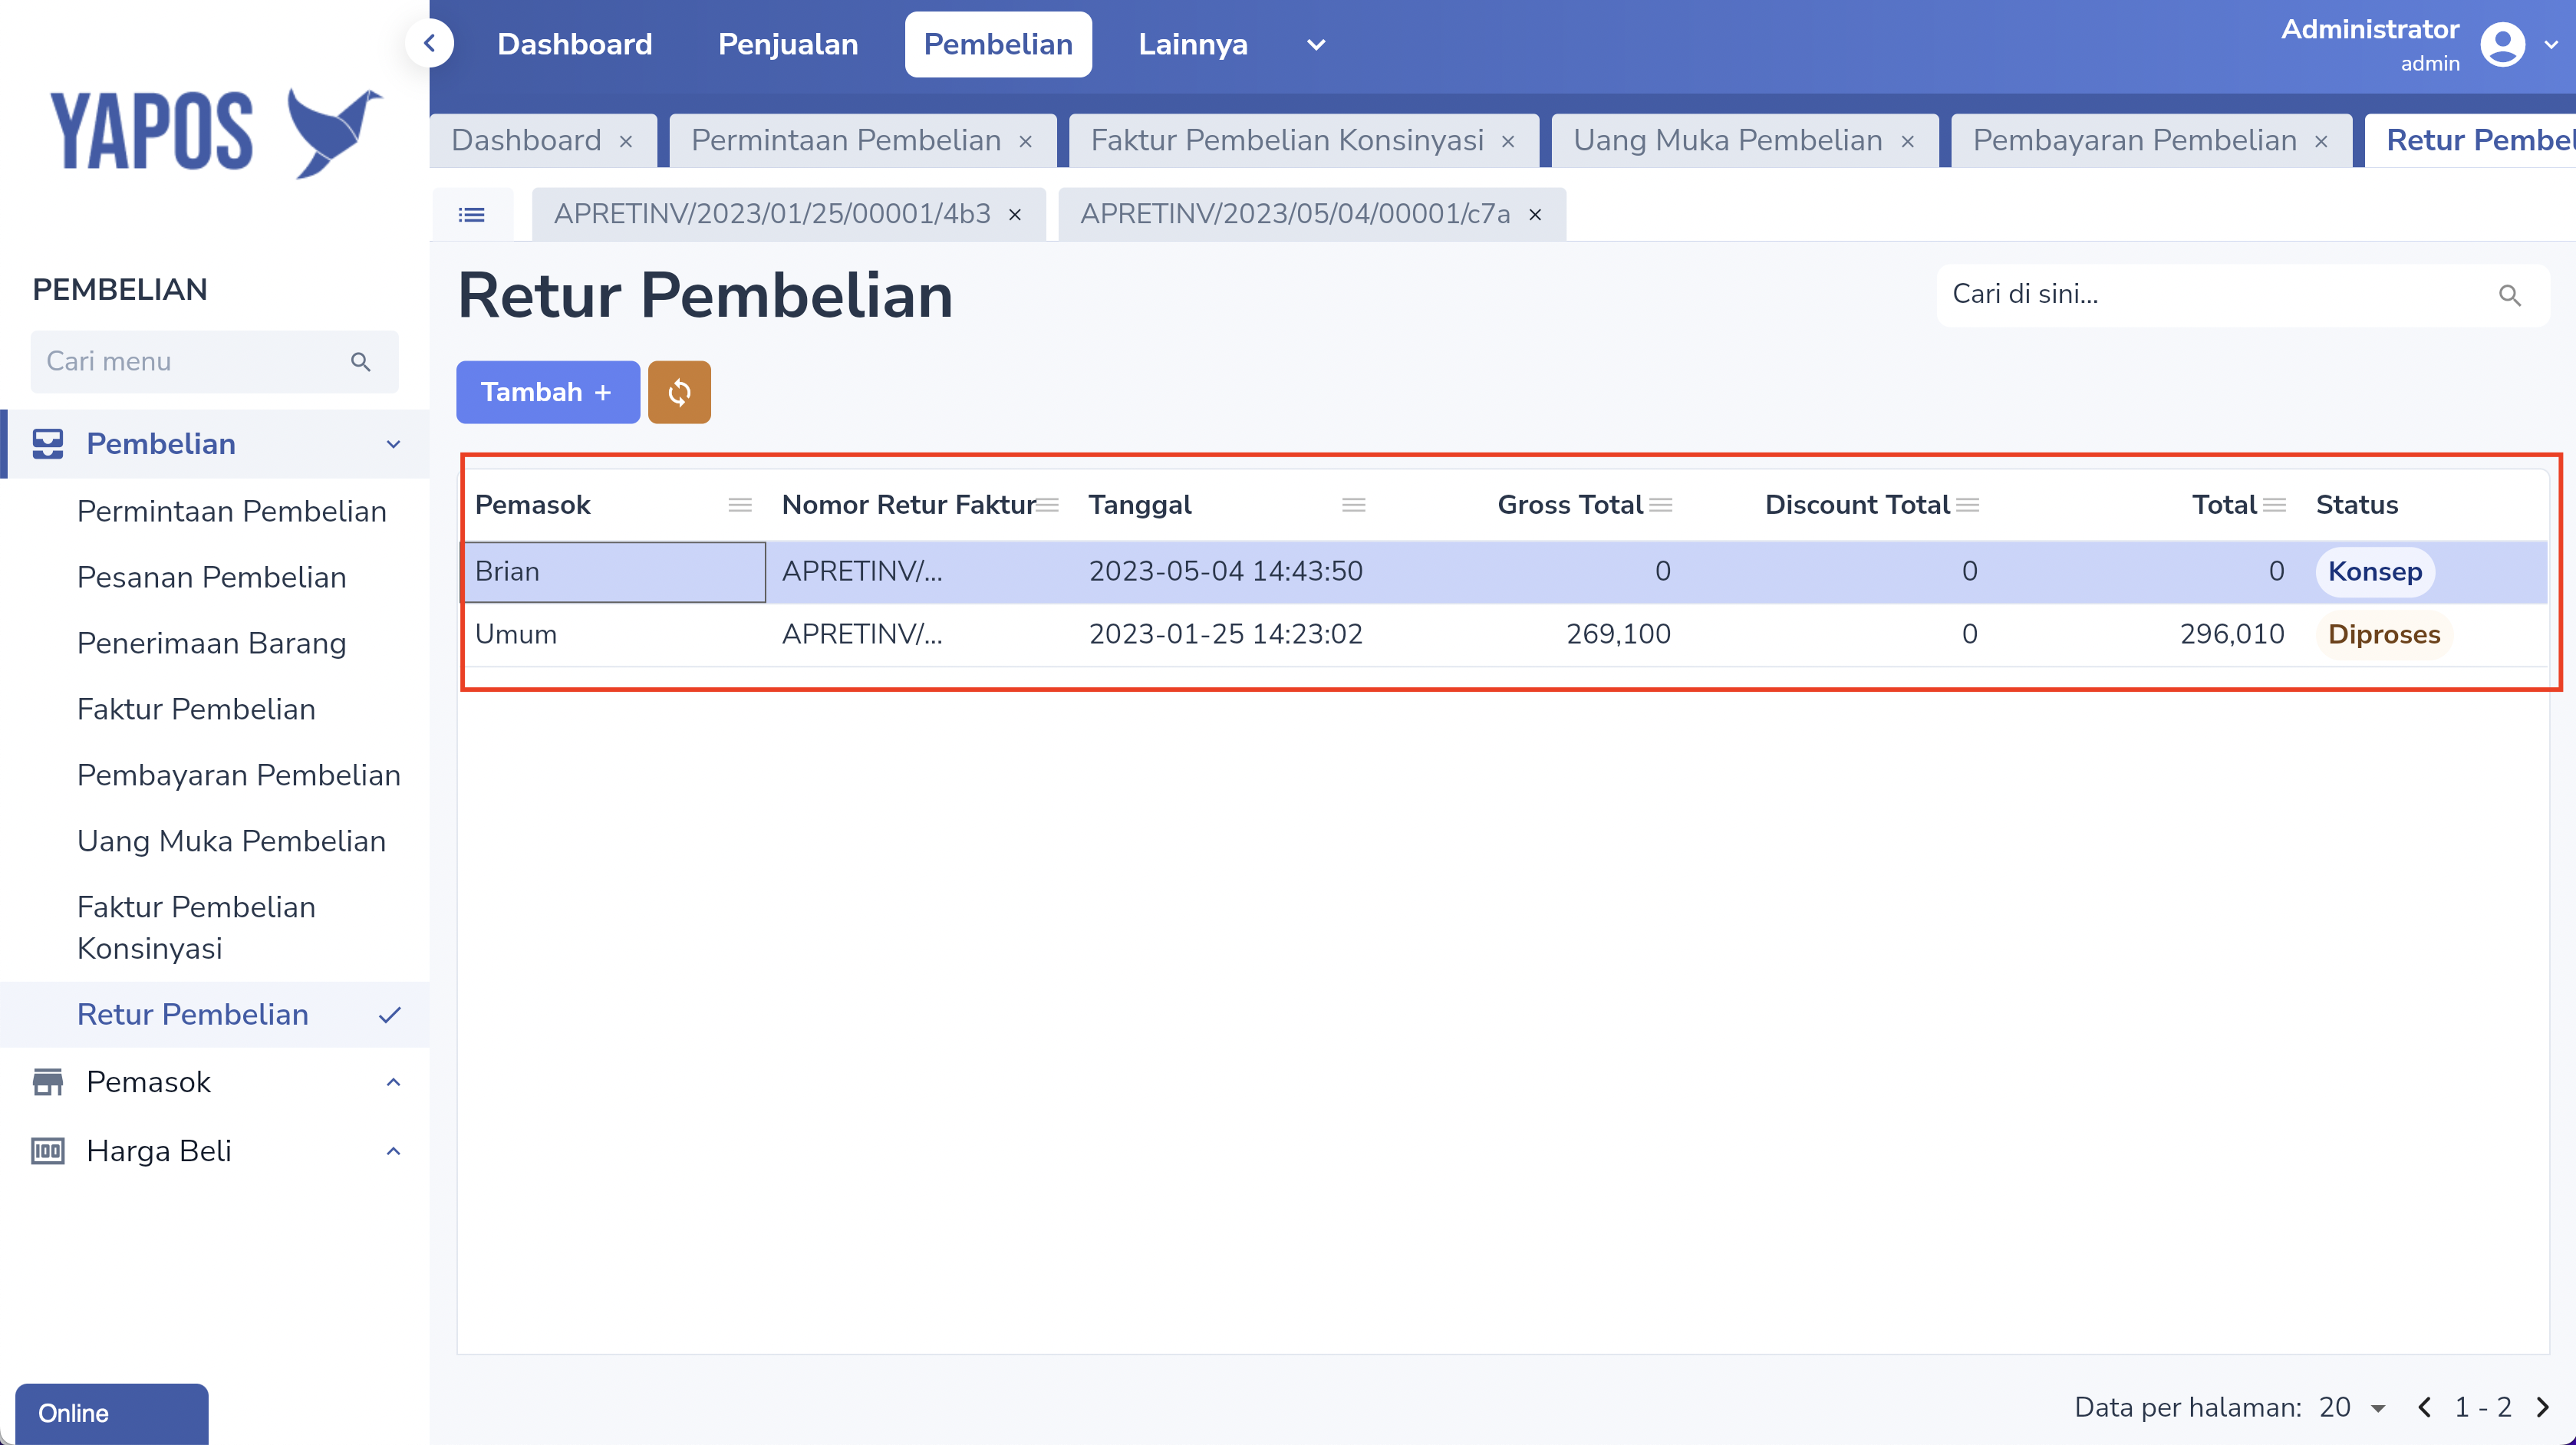Screen dimensions: 2576x1445
Task: Close the Faktur Pembelian Konsinyasi tab
Action: click(1508, 142)
